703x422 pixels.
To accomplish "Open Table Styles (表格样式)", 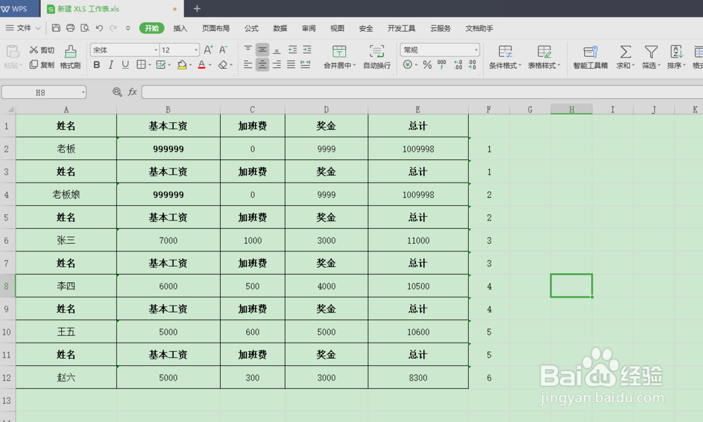I will (543, 56).
